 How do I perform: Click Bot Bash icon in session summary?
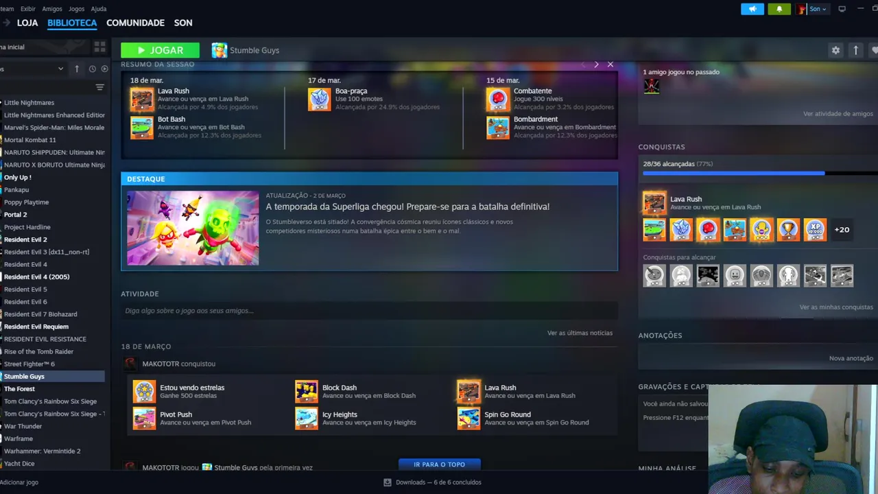142,128
